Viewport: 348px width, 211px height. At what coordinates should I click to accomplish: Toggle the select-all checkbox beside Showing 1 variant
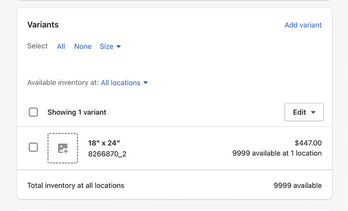tap(33, 112)
